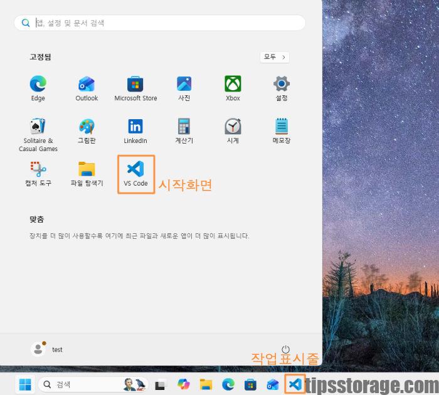Image resolution: width=439 pixels, height=395 pixels.
Task: Open 계산기 (Calculator) app
Action: [x=184, y=131]
